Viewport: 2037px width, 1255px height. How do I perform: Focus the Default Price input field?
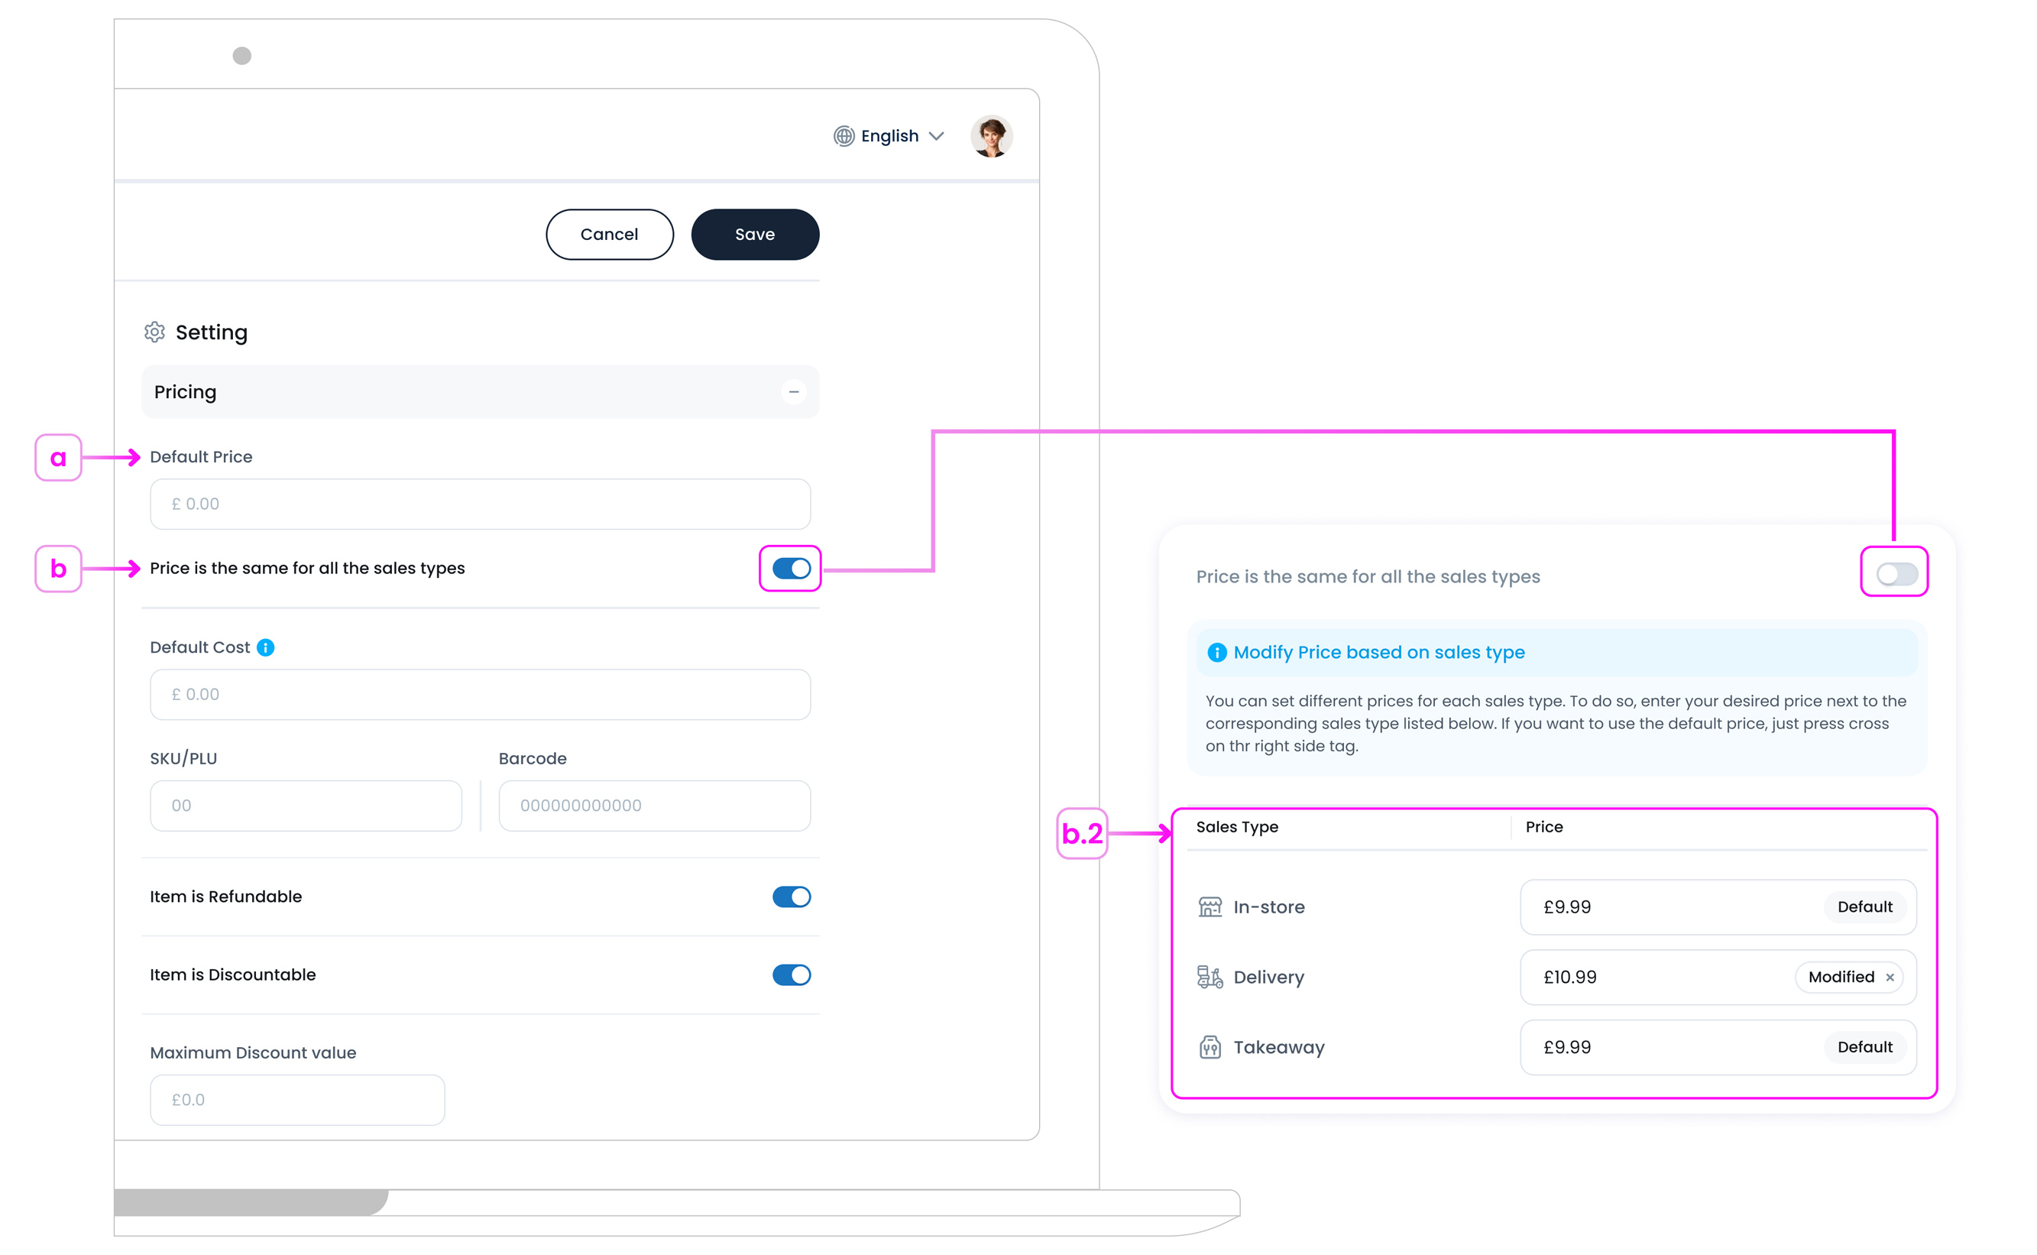pos(480,504)
